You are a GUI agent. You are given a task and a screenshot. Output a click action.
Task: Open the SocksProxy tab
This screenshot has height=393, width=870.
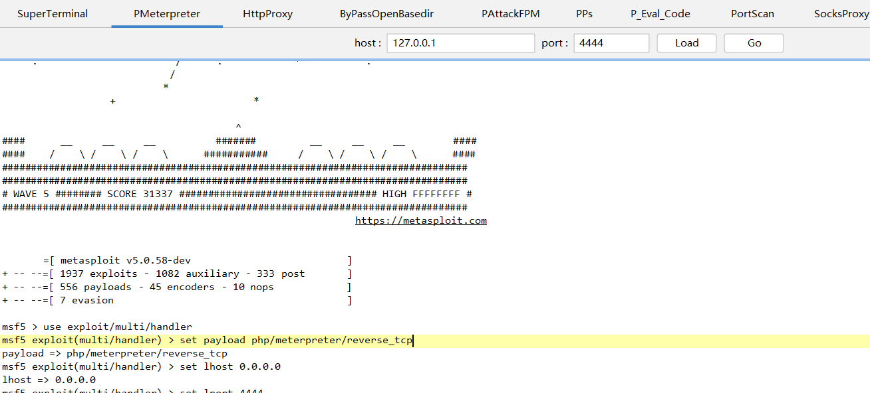[841, 13]
